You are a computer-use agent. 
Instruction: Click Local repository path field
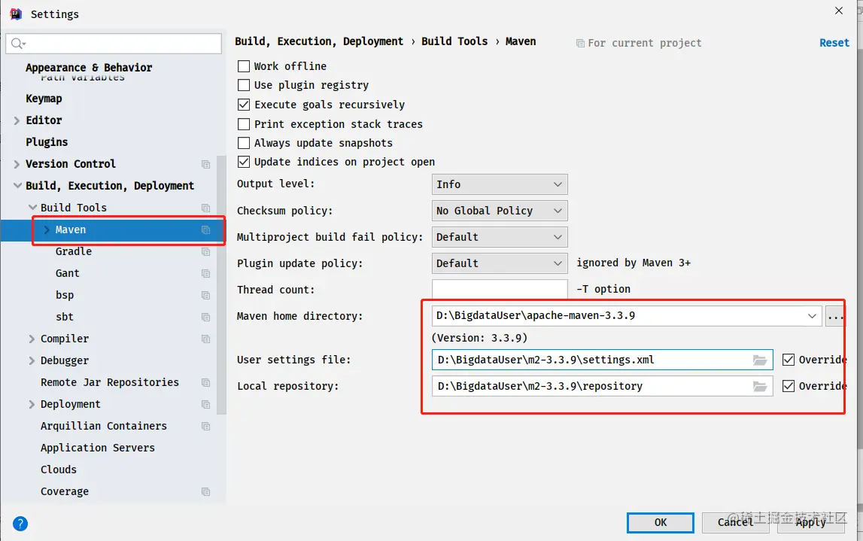click(x=603, y=386)
